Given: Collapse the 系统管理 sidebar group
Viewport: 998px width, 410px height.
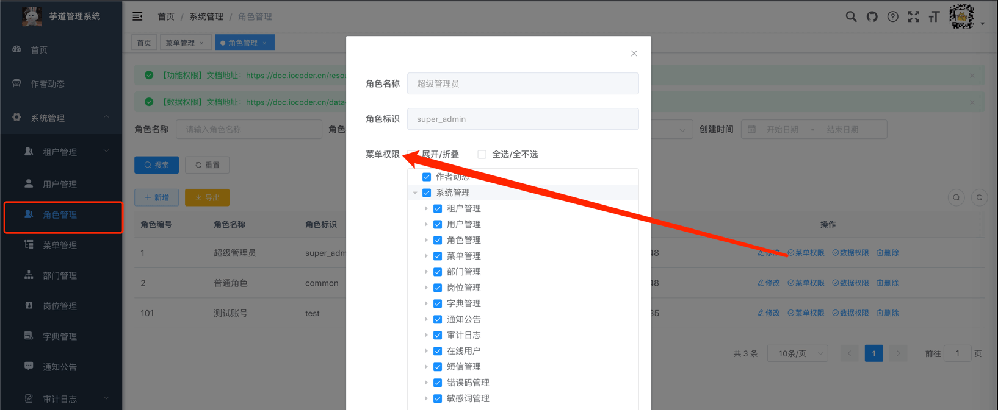Looking at the screenshot, I should coord(61,118).
